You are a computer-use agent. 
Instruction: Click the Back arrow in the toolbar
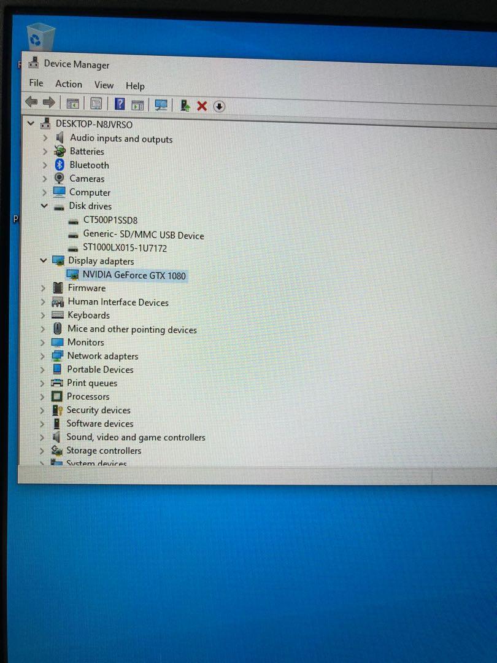click(x=31, y=103)
